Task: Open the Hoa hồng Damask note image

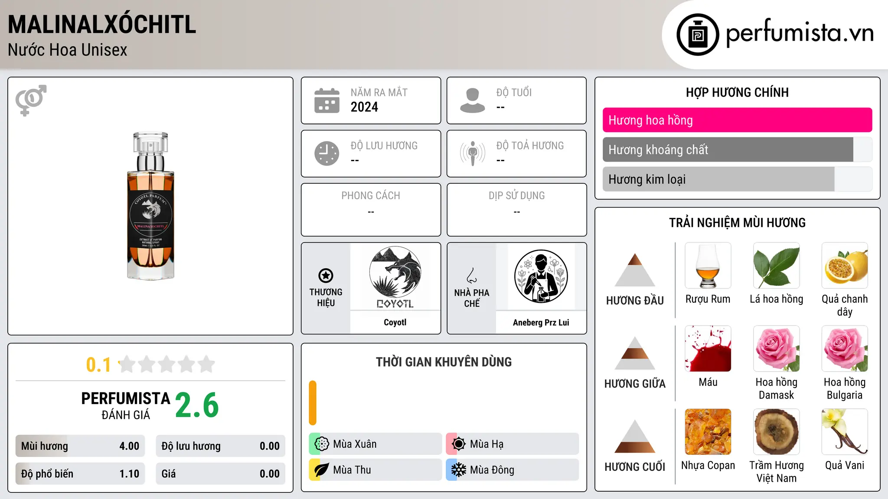Action: pyautogui.click(x=777, y=349)
